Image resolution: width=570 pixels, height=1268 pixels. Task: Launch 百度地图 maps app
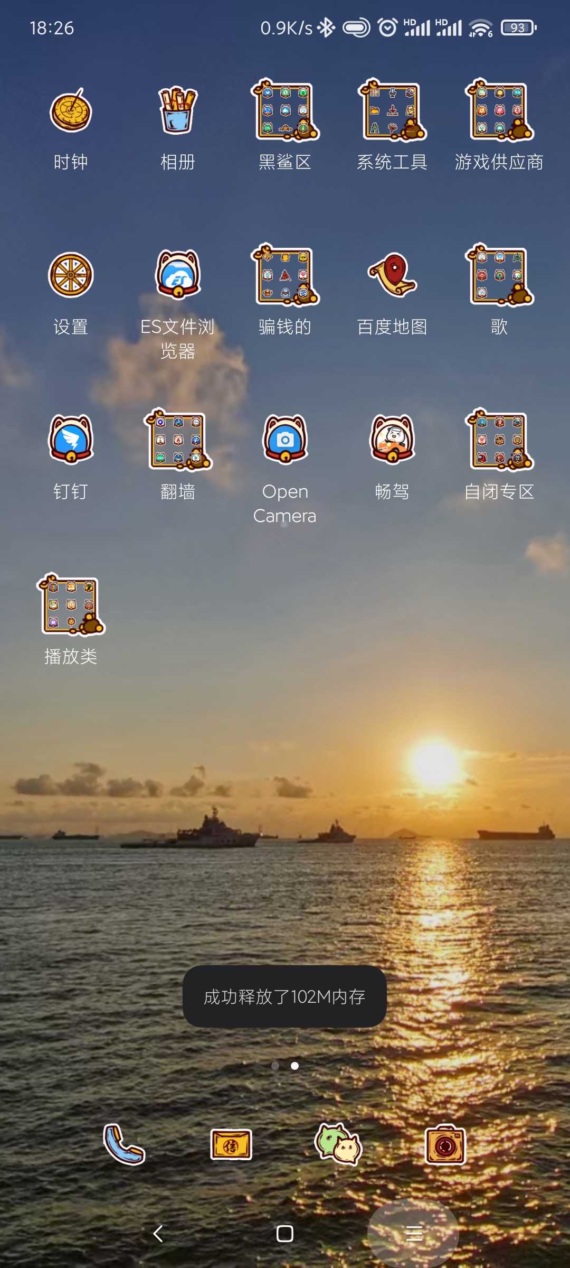[392, 275]
